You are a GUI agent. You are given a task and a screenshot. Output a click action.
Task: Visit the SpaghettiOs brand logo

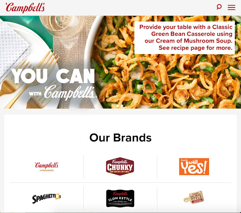click(47, 198)
